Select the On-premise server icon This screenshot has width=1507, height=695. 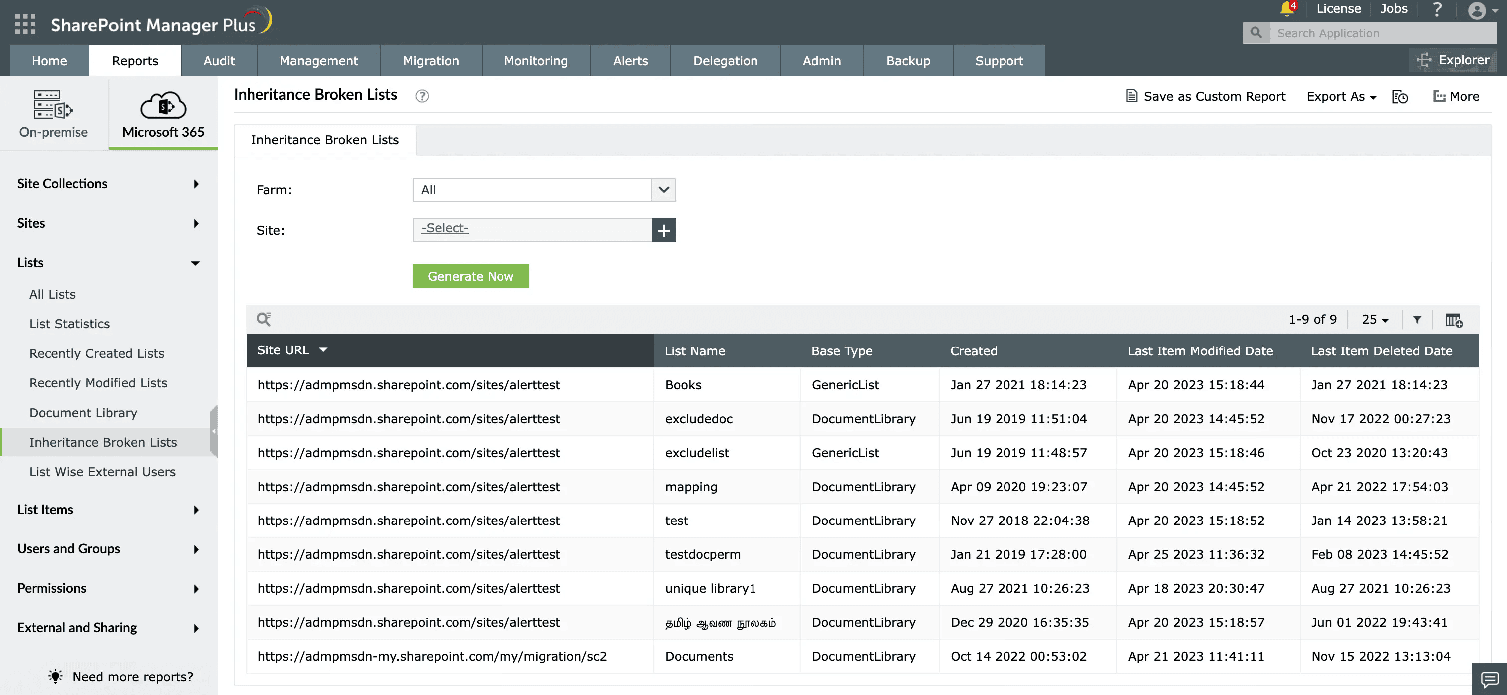[x=53, y=105]
